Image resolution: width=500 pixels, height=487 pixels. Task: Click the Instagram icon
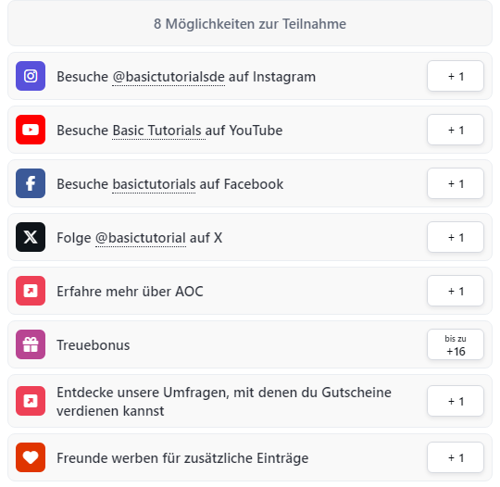[x=31, y=76]
